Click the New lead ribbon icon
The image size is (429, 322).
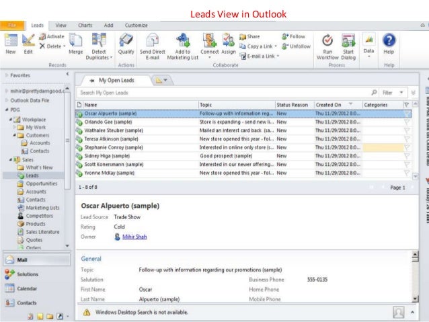coord(11,40)
